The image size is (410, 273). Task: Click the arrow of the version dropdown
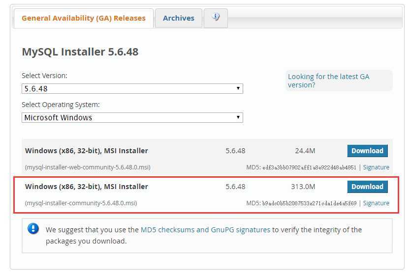pos(238,89)
